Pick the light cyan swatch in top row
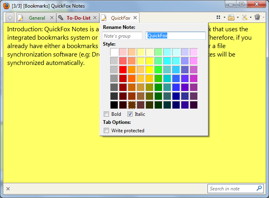Viewport: 269px width, 198px height. [x=176, y=52]
